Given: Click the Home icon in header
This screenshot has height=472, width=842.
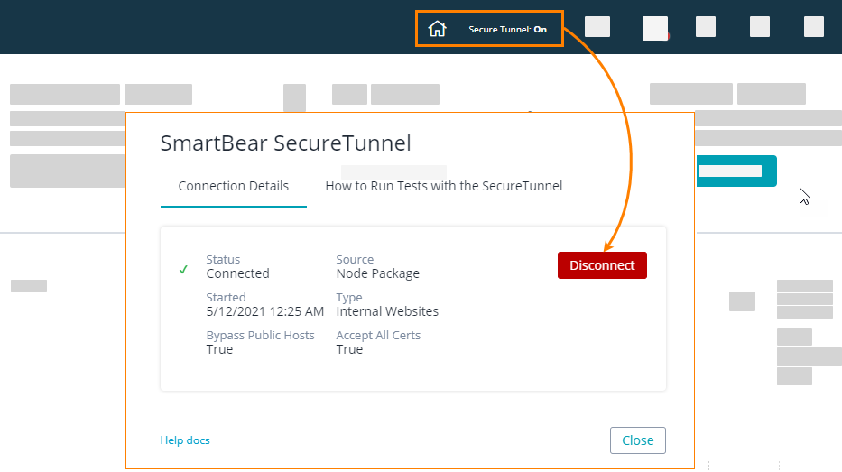Looking at the screenshot, I should [x=438, y=29].
